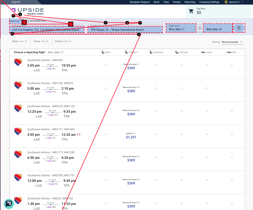Click the Upside Business Travel logo
This screenshot has width=253, height=210.
28,11
